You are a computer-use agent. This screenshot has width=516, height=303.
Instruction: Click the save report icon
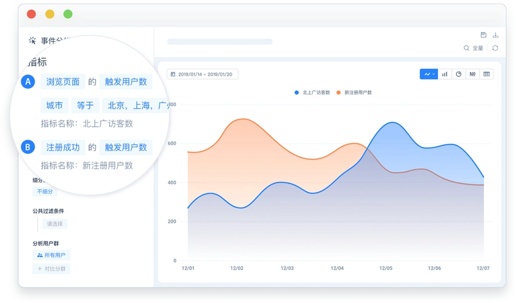pos(483,35)
